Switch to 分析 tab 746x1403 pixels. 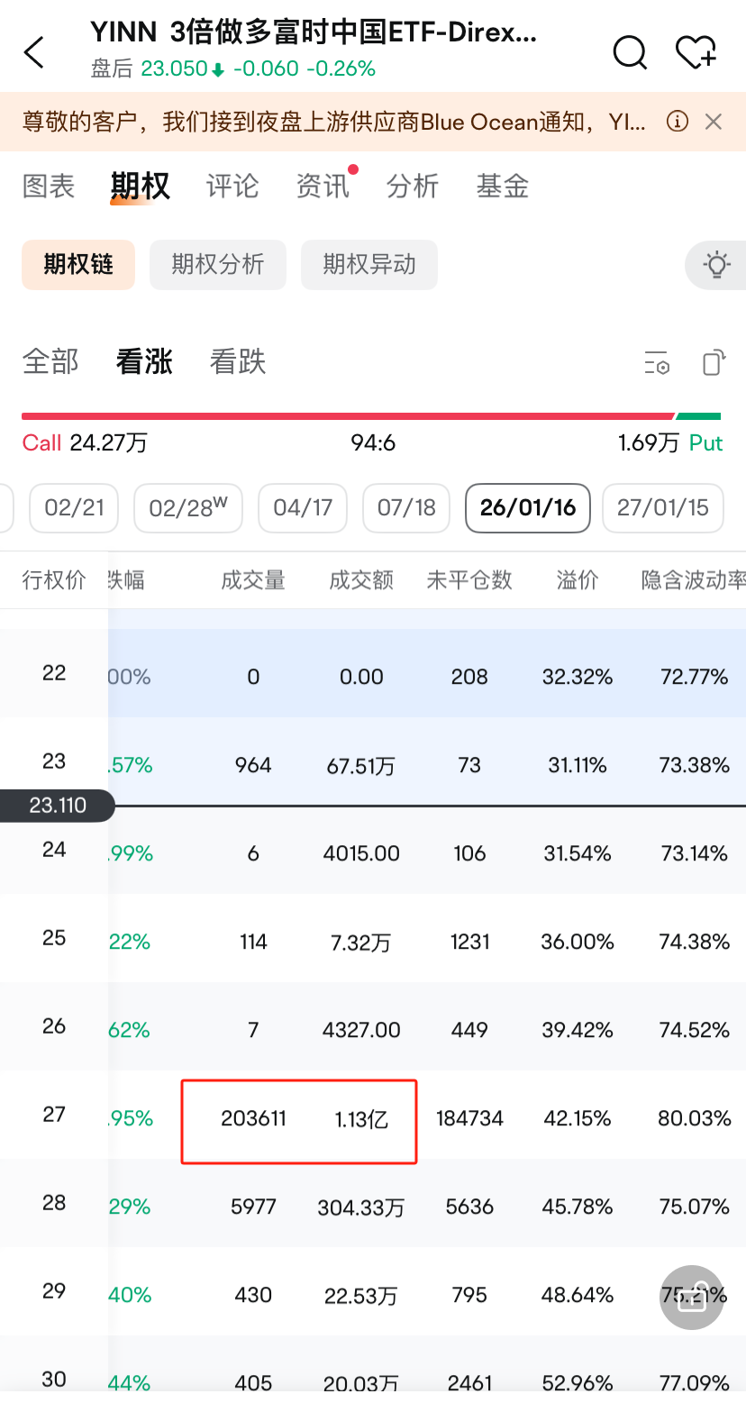point(413,187)
